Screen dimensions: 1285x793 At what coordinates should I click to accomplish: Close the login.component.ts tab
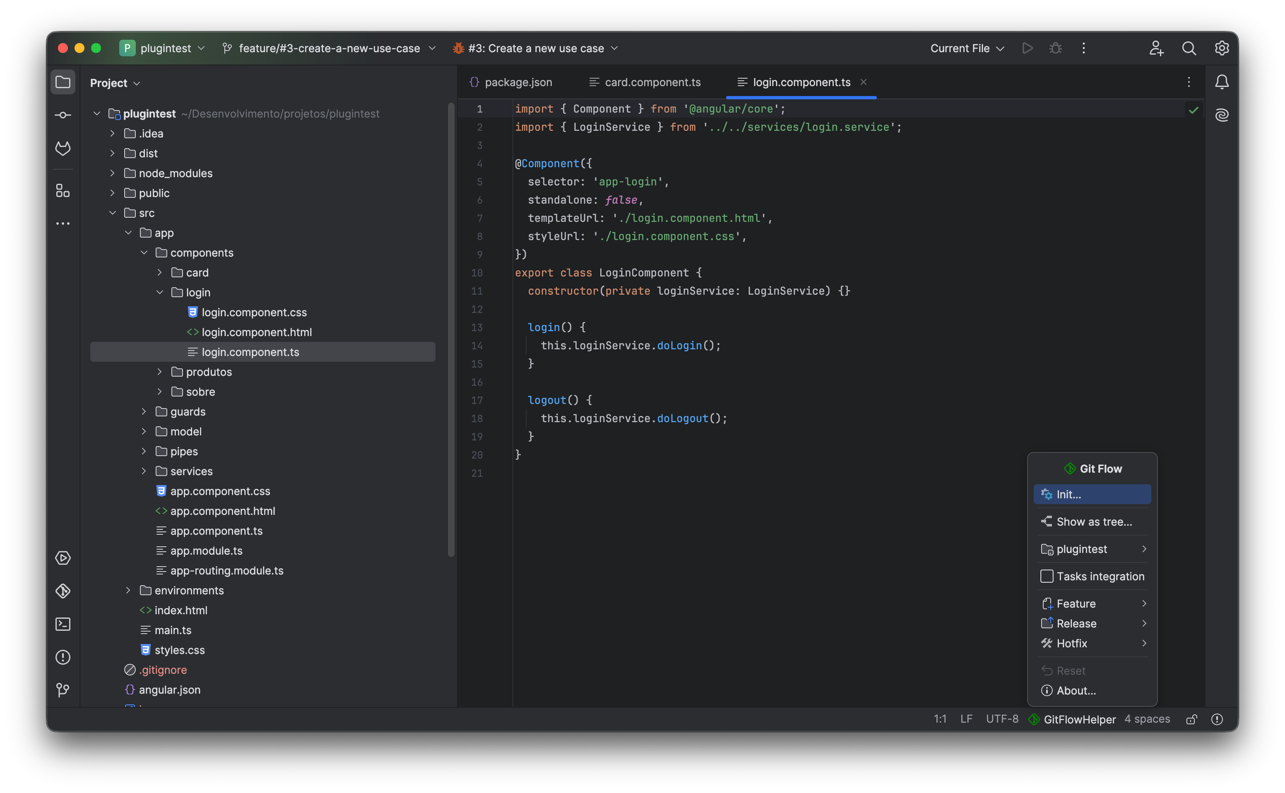[x=863, y=82]
